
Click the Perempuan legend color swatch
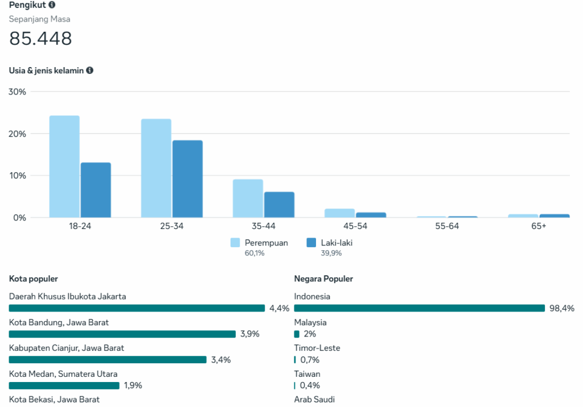(235, 243)
